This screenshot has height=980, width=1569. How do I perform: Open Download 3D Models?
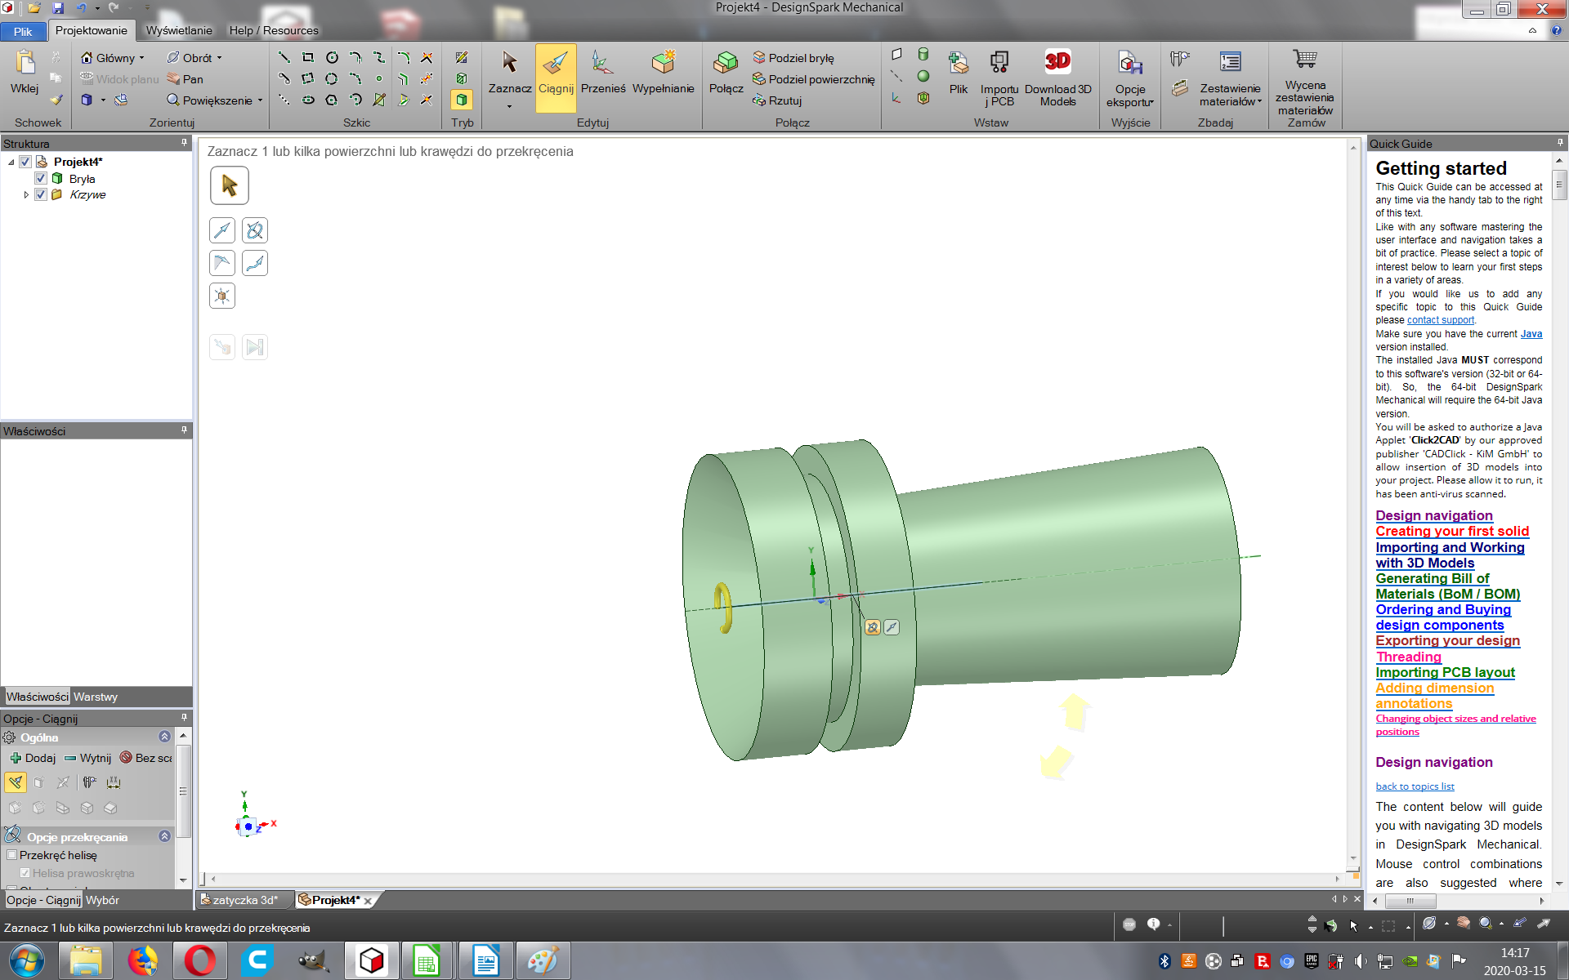(1057, 78)
